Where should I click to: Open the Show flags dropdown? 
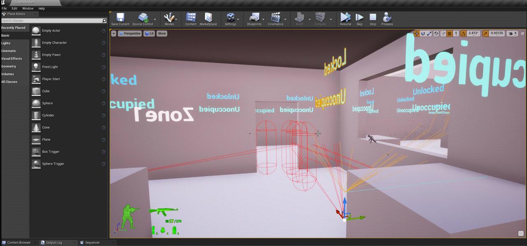coord(161,33)
